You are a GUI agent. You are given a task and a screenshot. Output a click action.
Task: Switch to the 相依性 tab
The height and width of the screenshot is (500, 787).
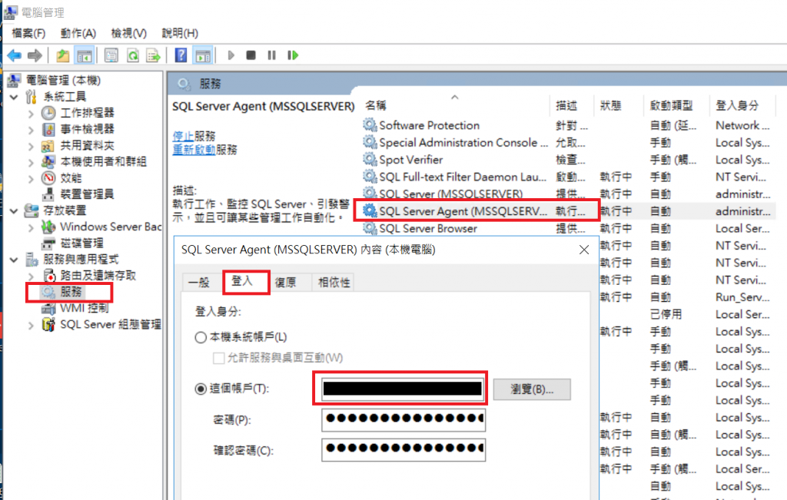click(x=334, y=282)
